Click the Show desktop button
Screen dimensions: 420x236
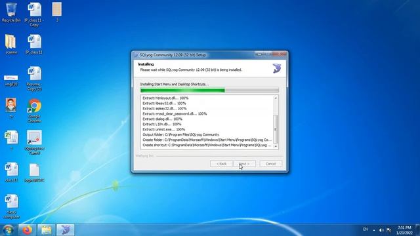418,230
